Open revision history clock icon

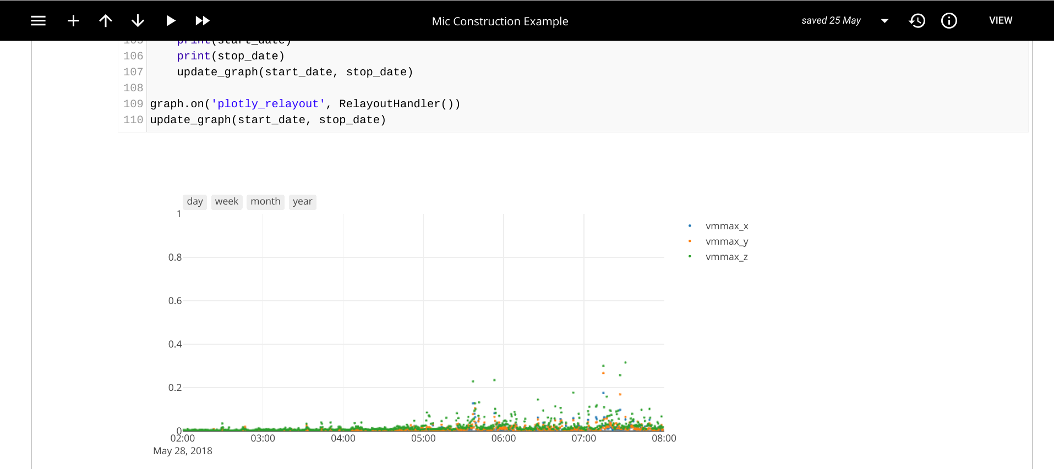(917, 21)
